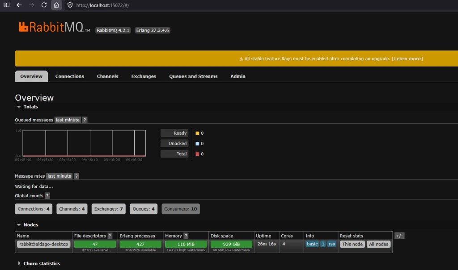Viewport: 458px width, 270px height.
Task: Click the browser back arrow
Action: click(19, 5)
